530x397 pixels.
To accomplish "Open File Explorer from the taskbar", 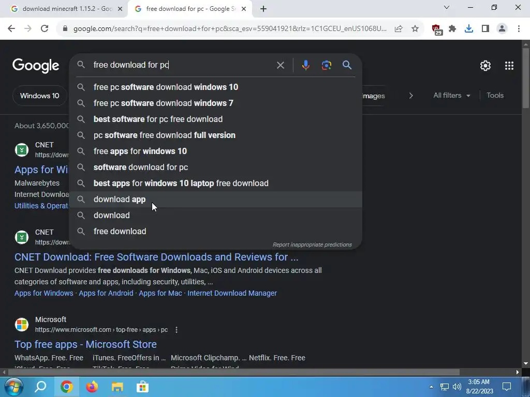I will pyautogui.click(x=117, y=387).
